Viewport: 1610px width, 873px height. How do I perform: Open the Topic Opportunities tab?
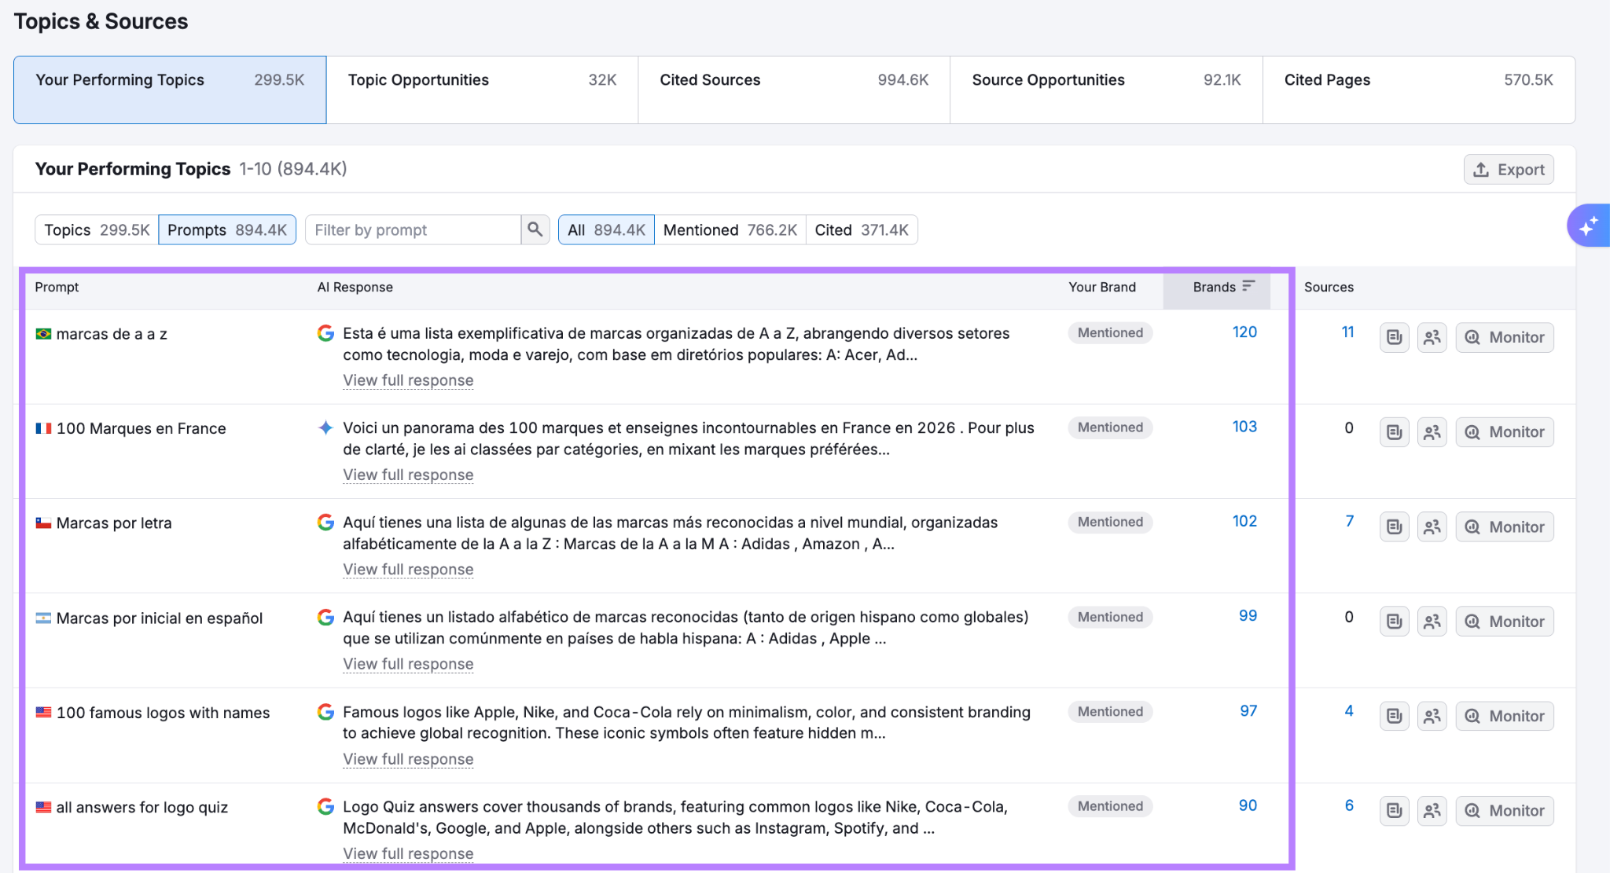tap(482, 90)
